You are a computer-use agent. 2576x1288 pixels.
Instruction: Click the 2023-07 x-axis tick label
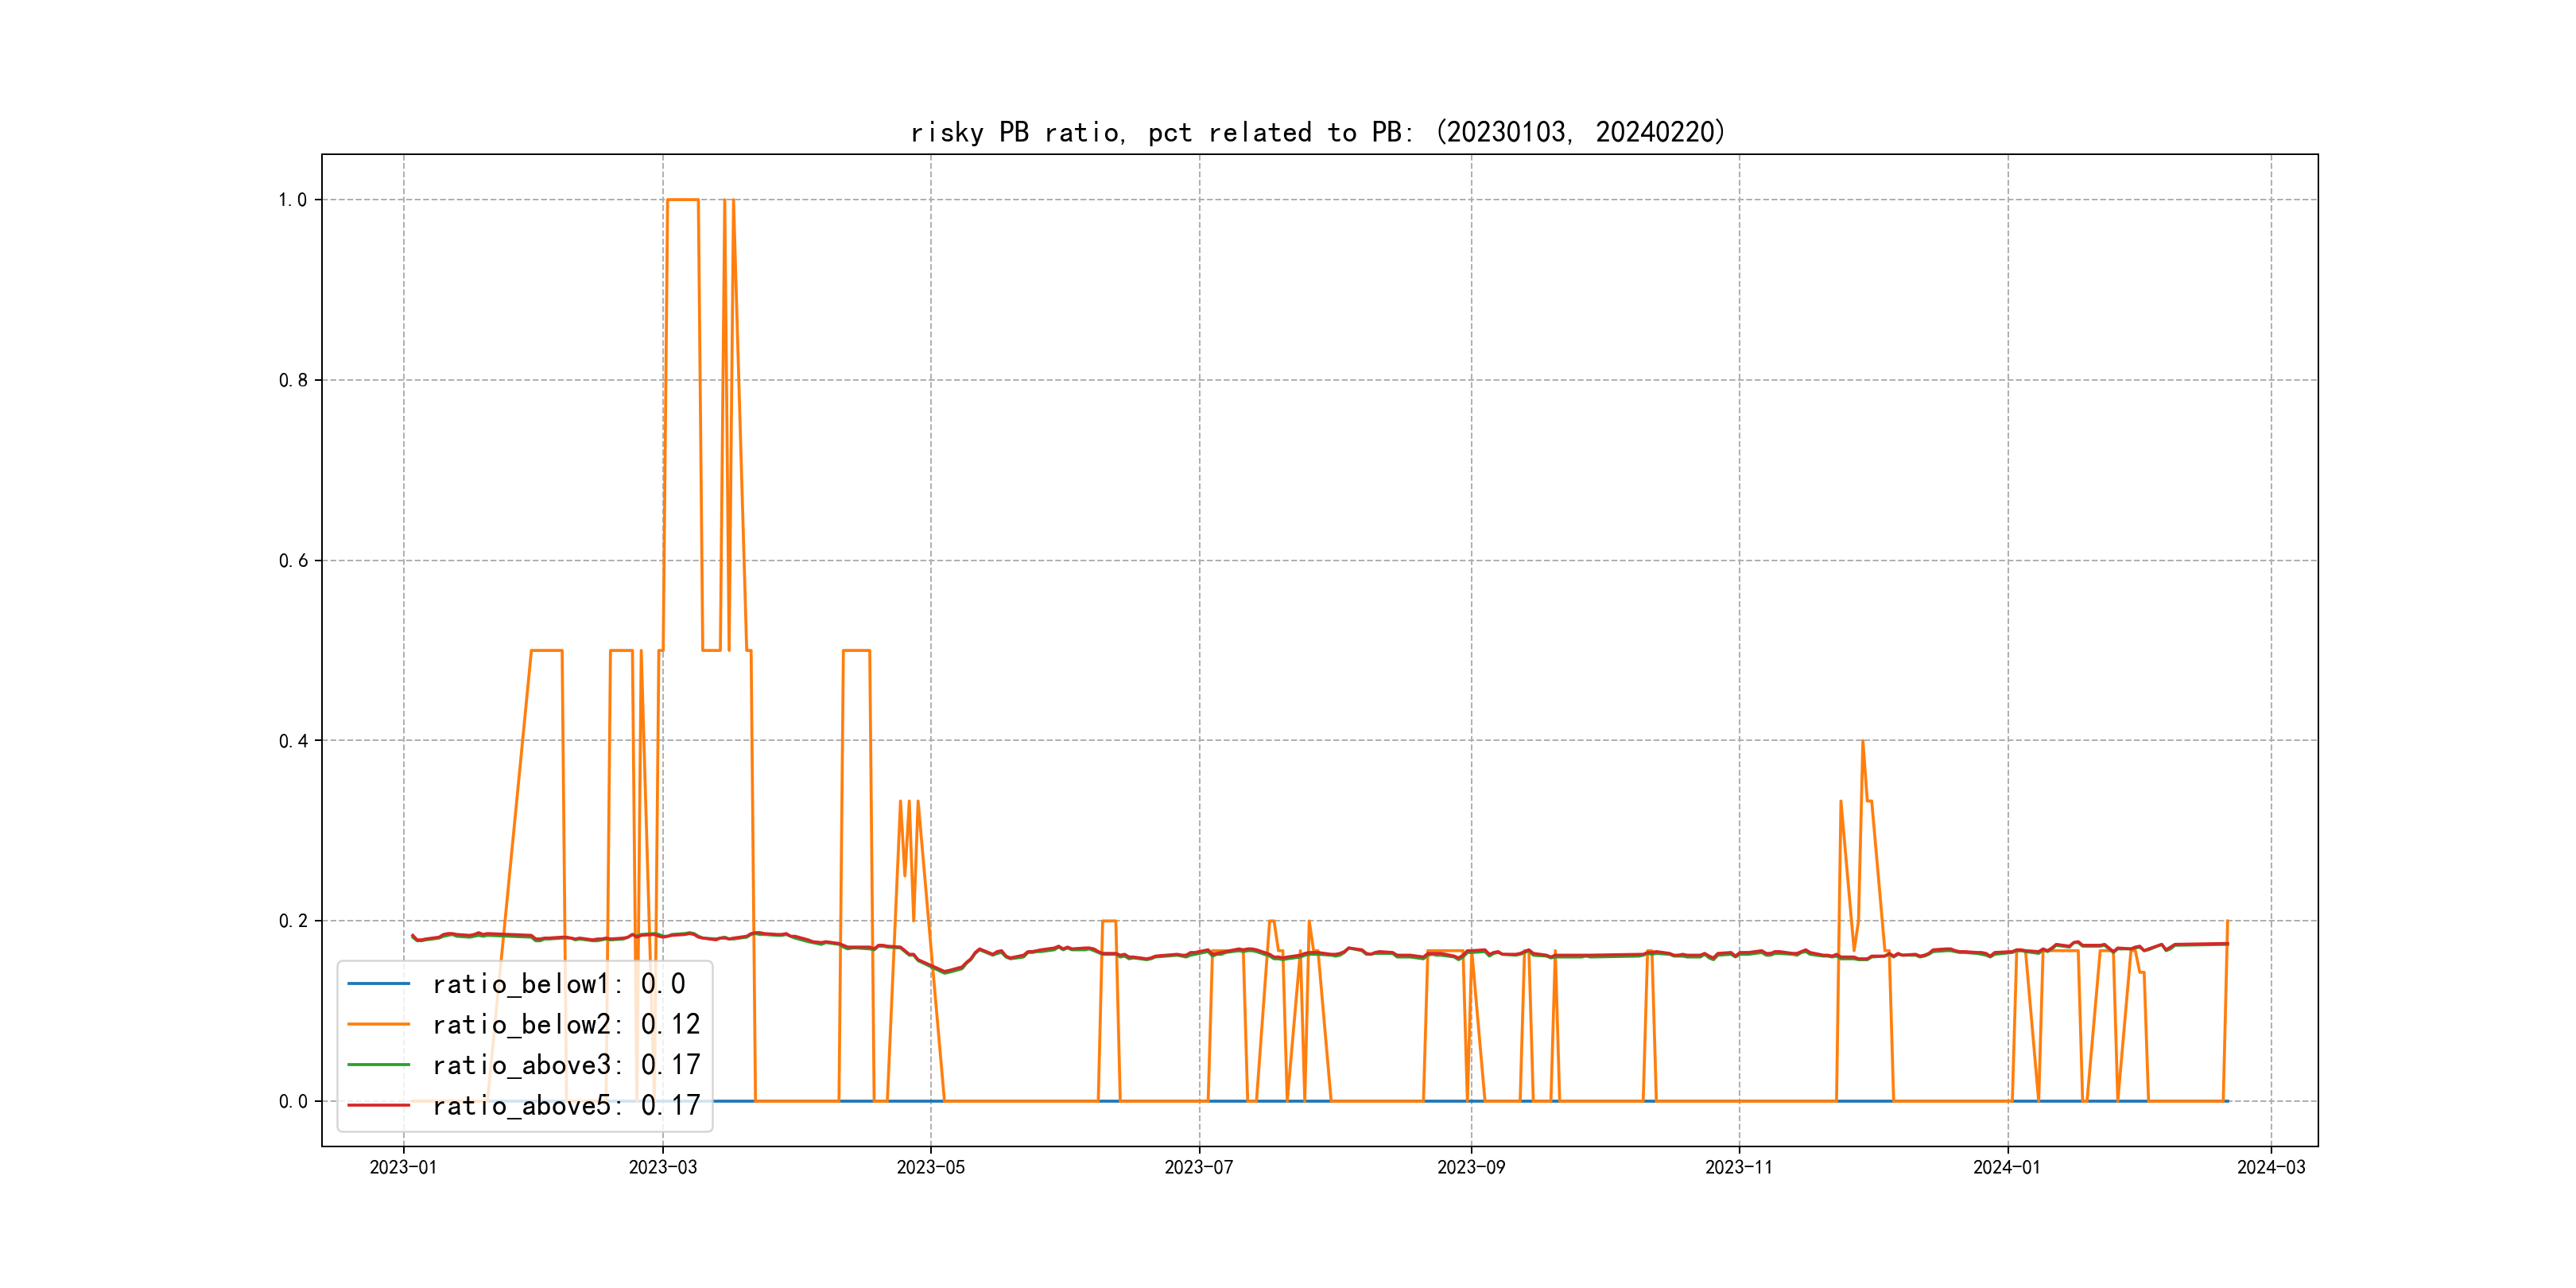(1198, 1167)
